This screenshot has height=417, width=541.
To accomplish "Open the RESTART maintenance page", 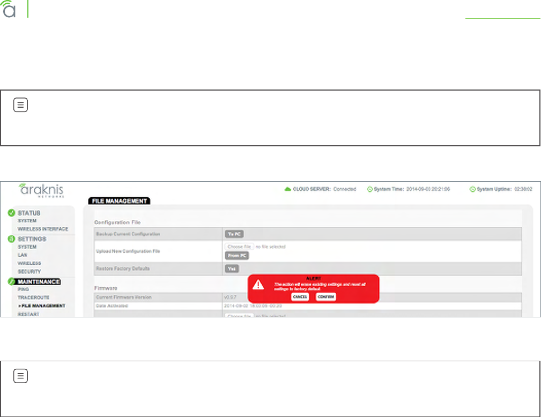I will (28, 314).
